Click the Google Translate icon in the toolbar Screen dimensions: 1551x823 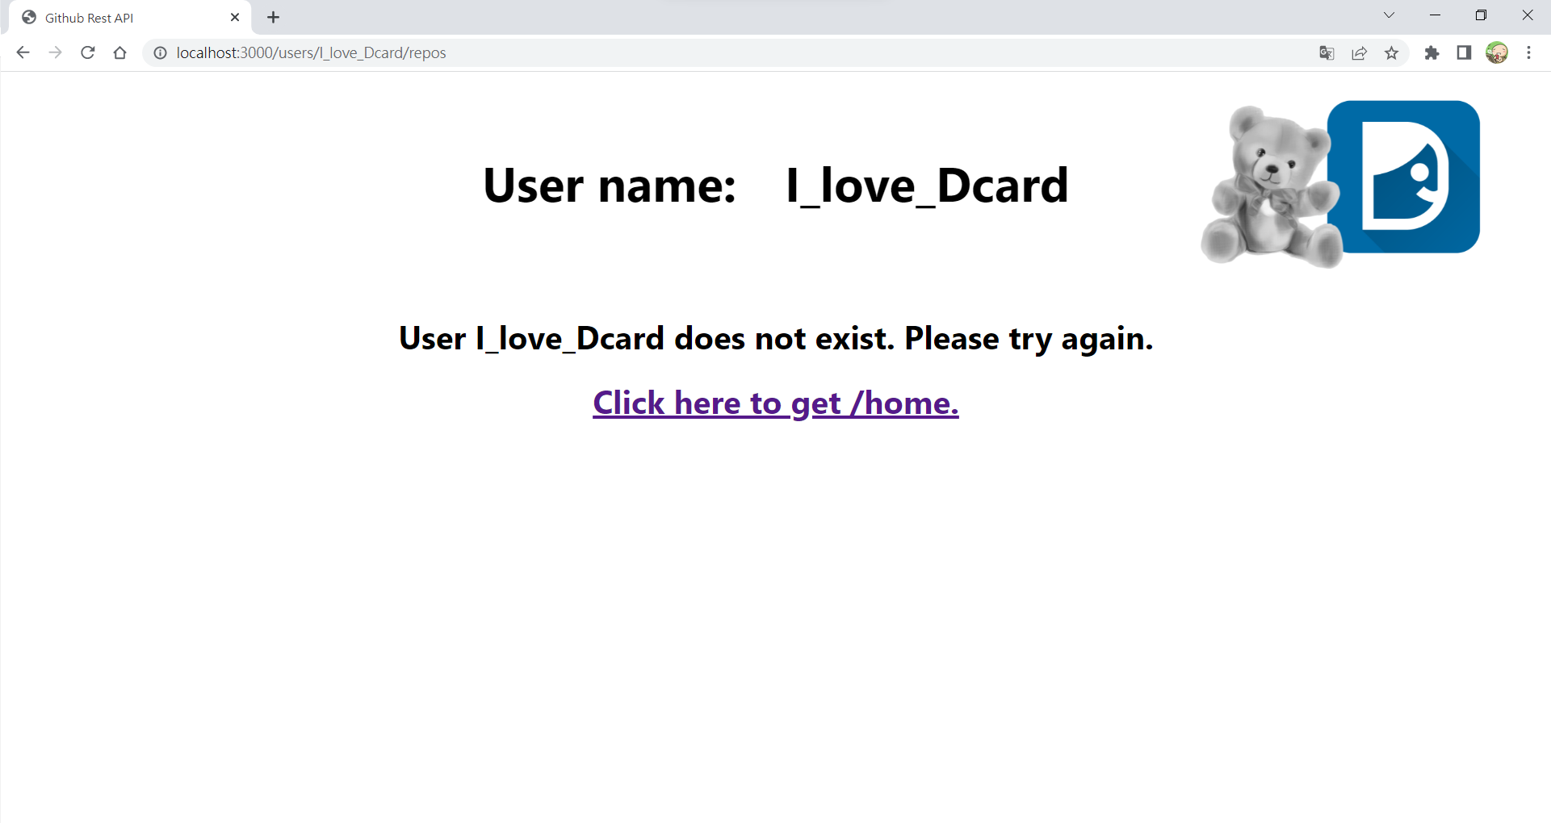[1327, 52]
